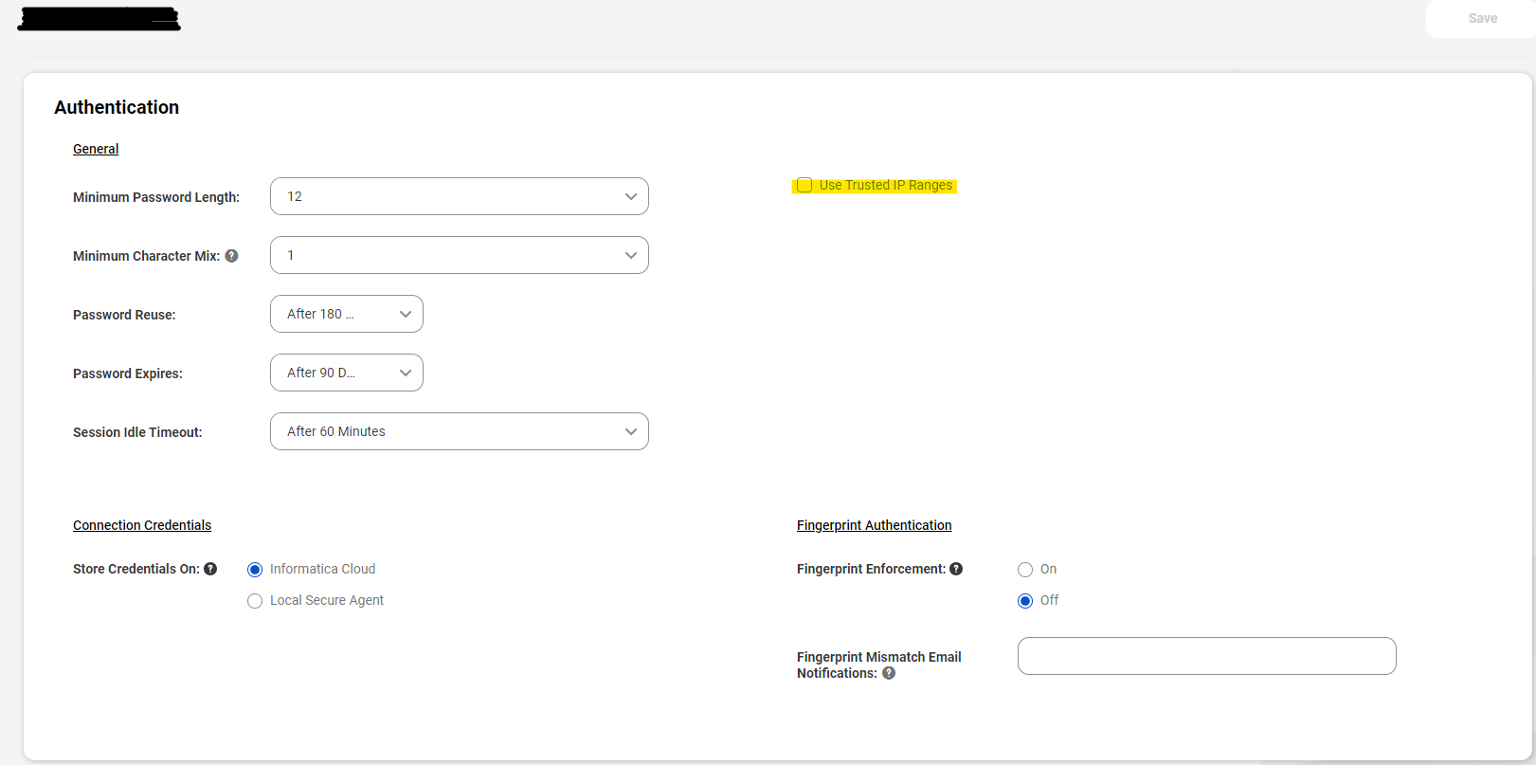Click the Password Reuse label
This screenshot has width=1536, height=765.
tap(124, 315)
